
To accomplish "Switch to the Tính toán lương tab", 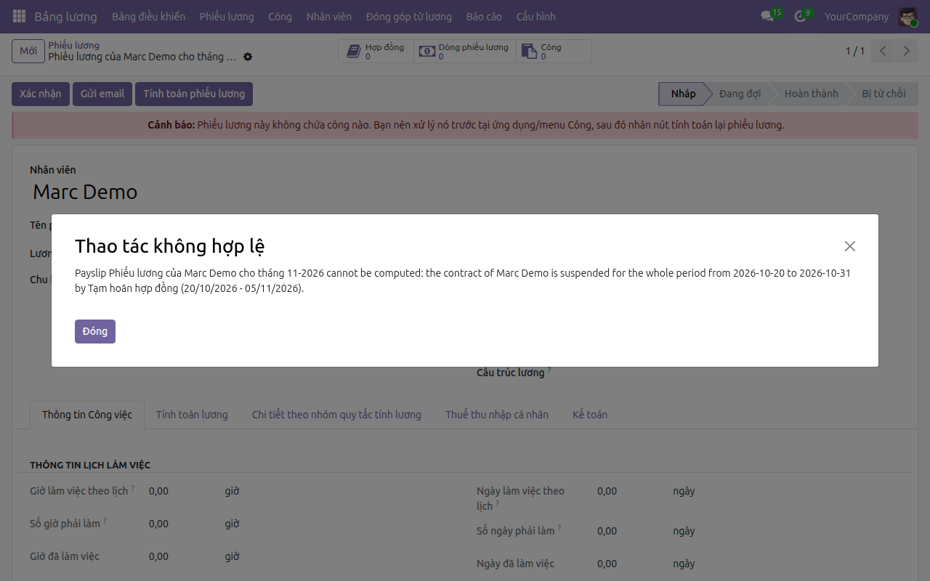I will click(192, 415).
